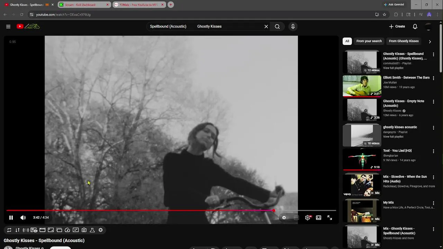Mute the video volume speaker icon

coord(23,218)
